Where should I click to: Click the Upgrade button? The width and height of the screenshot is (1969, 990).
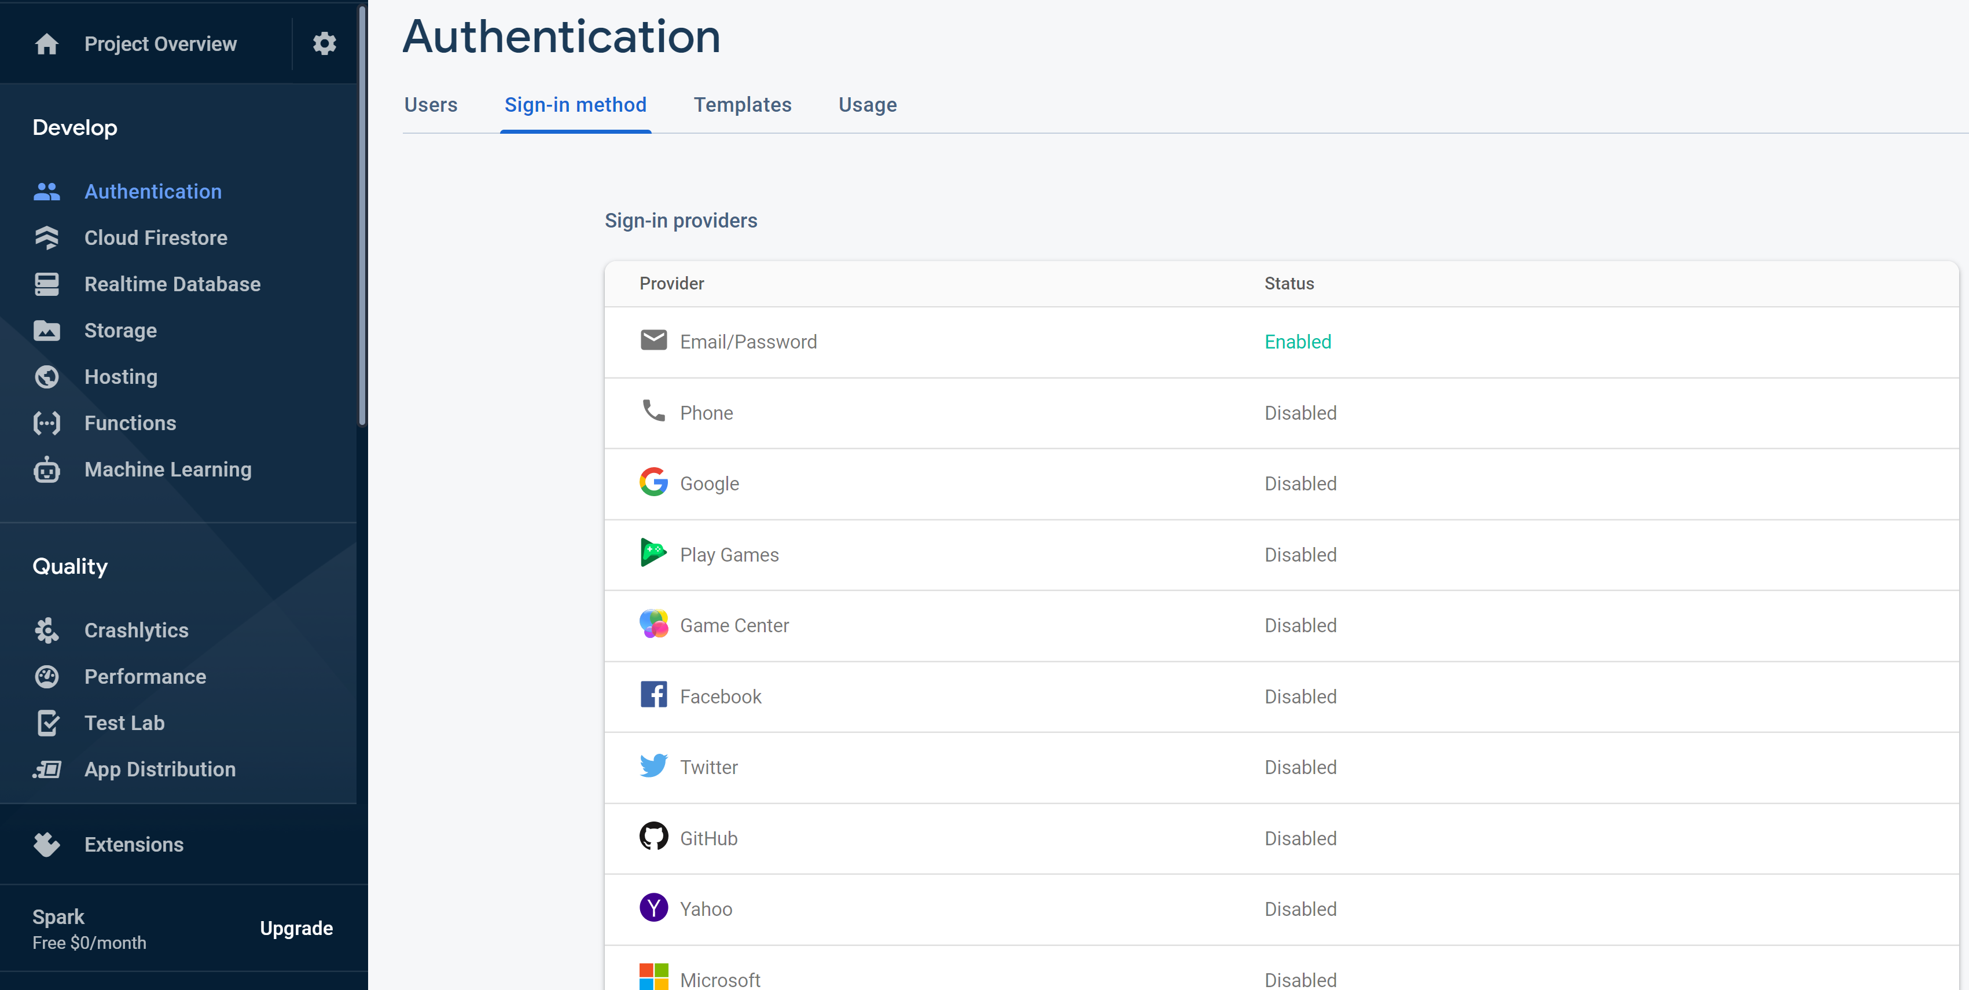click(295, 928)
